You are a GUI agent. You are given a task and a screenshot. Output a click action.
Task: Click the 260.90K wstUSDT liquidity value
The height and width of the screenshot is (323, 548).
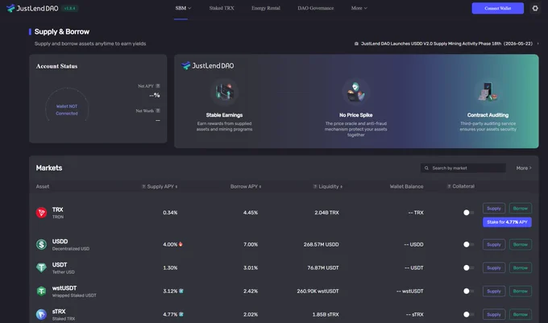tap(318, 291)
